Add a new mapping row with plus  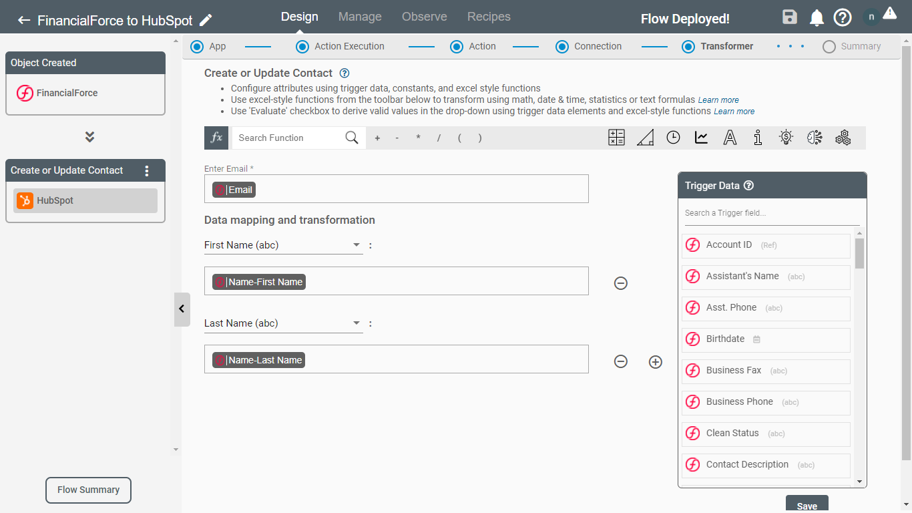656,361
